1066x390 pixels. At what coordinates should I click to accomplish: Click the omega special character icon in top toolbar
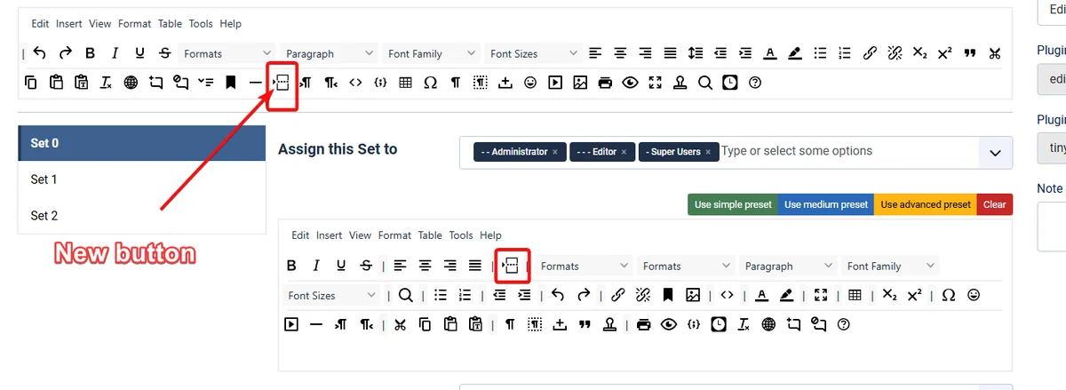coord(430,83)
